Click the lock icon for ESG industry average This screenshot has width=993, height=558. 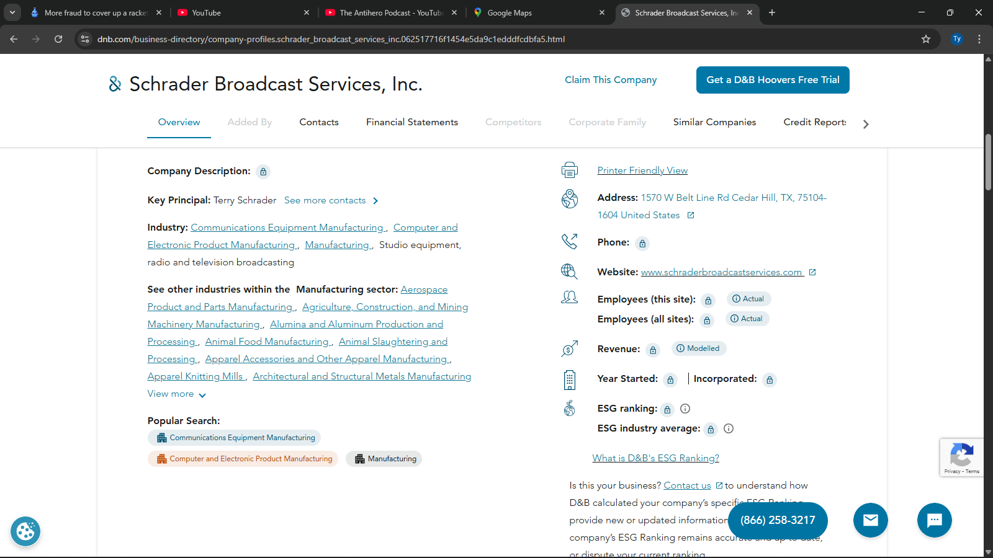click(x=711, y=430)
